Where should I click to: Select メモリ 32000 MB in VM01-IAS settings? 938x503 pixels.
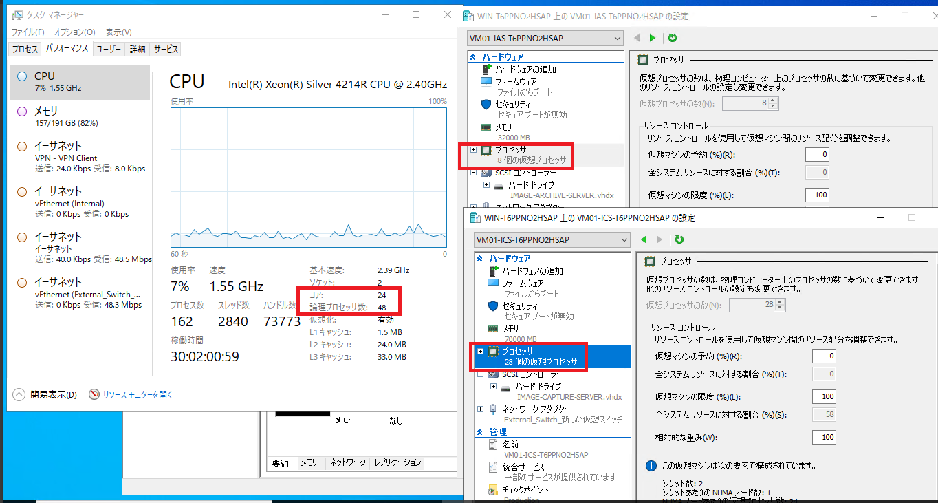(x=504, y=132)
